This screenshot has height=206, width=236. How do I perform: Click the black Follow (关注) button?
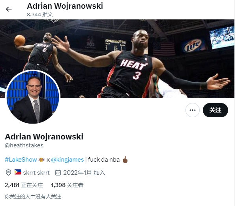(215, 110)
